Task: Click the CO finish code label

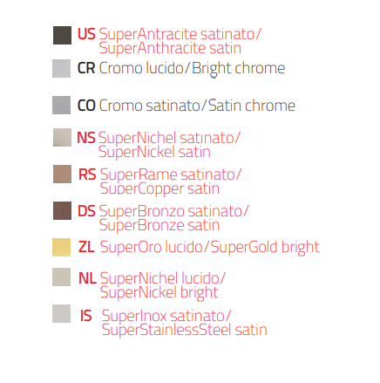Action: point(86,106)
